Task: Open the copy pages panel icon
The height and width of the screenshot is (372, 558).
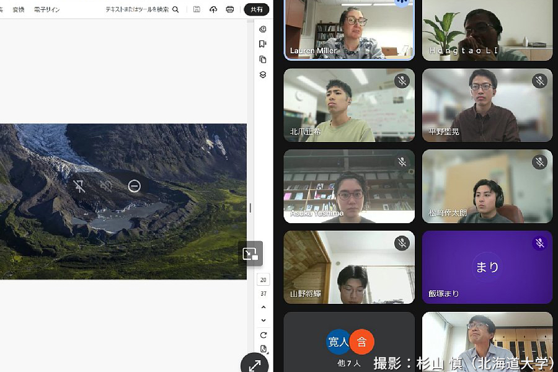Action: 263,60
